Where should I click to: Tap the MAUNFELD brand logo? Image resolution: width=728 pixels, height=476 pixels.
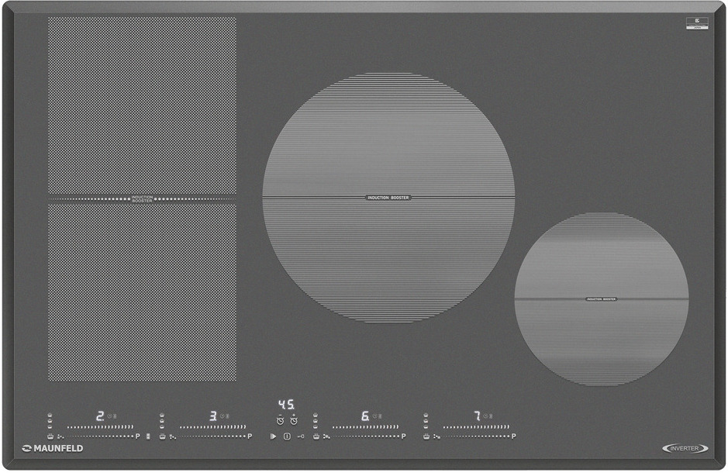53,449
